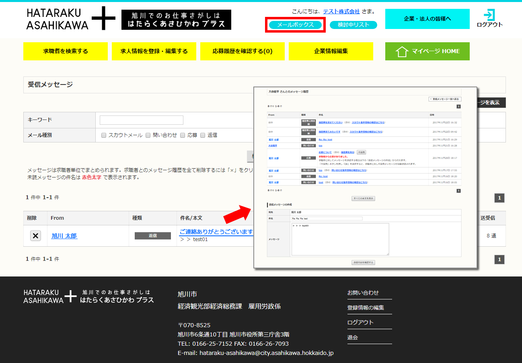Click the delete X button for 旭川 太郎
This screenshot has width=522, height=363.
pyautogui.click(x=35, y=236)
